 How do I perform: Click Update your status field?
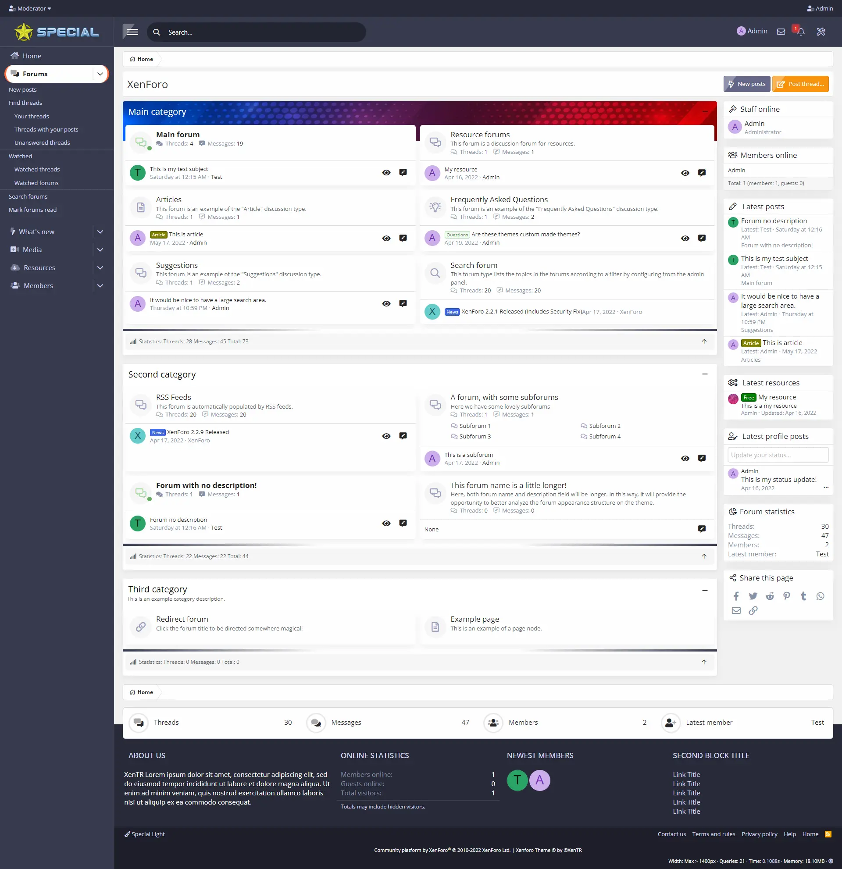coord(778,455)
